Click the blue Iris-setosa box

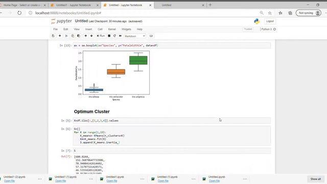pos(94,90)
